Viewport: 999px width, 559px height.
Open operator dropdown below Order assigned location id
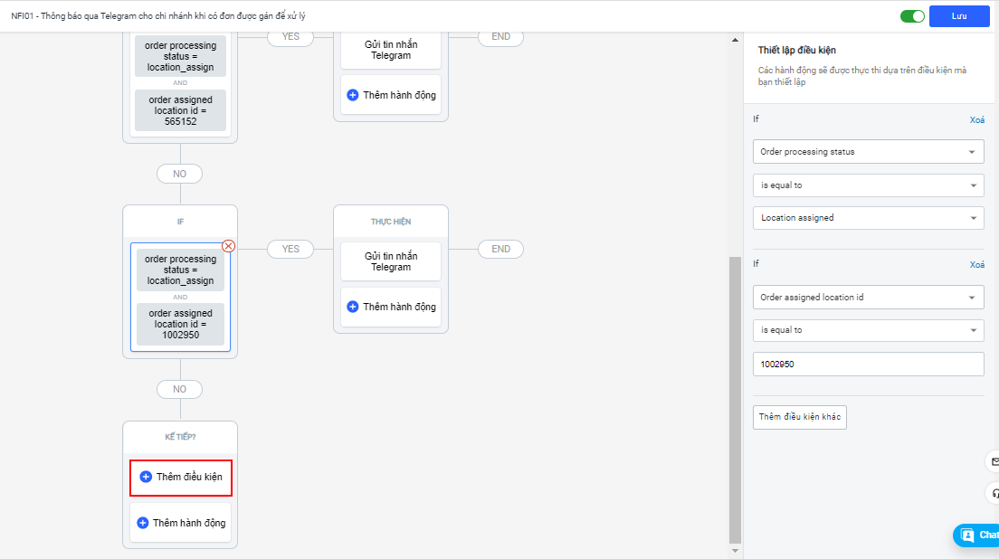coord(868,330)
